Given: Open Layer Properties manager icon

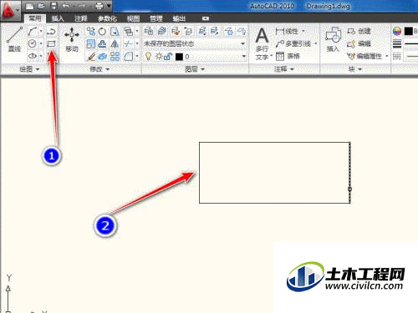Looking at the screenshot, I should [x=149, y=31].
